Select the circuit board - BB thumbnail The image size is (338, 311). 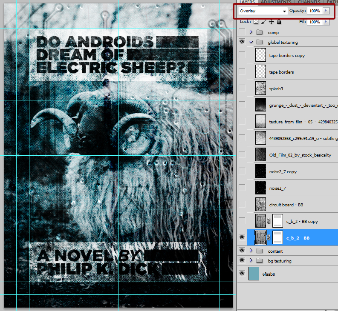pyautogui.click(x=260, y=204)
